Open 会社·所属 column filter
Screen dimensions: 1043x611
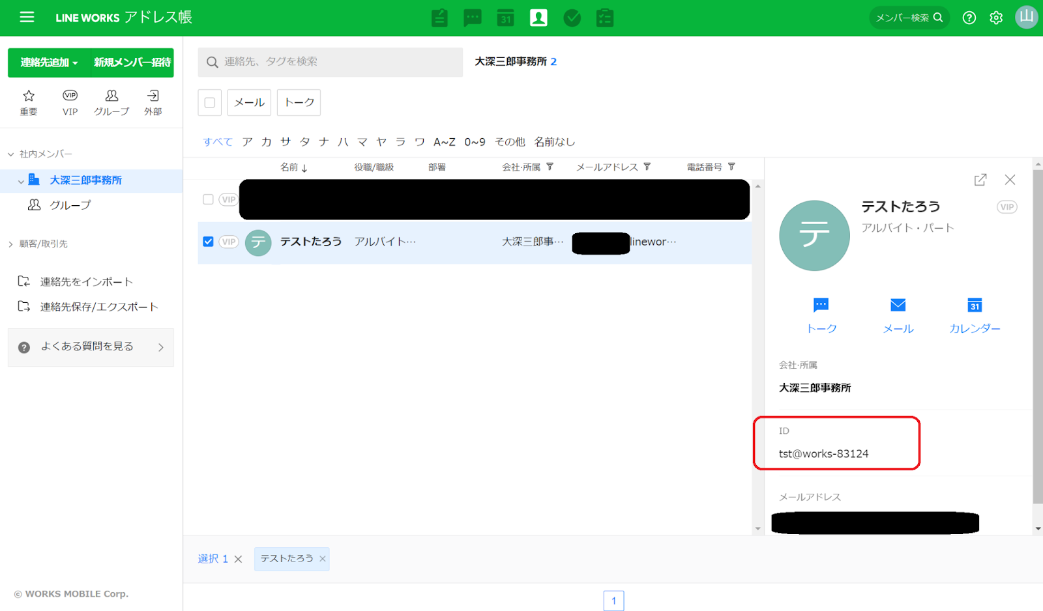coord(550,167)
